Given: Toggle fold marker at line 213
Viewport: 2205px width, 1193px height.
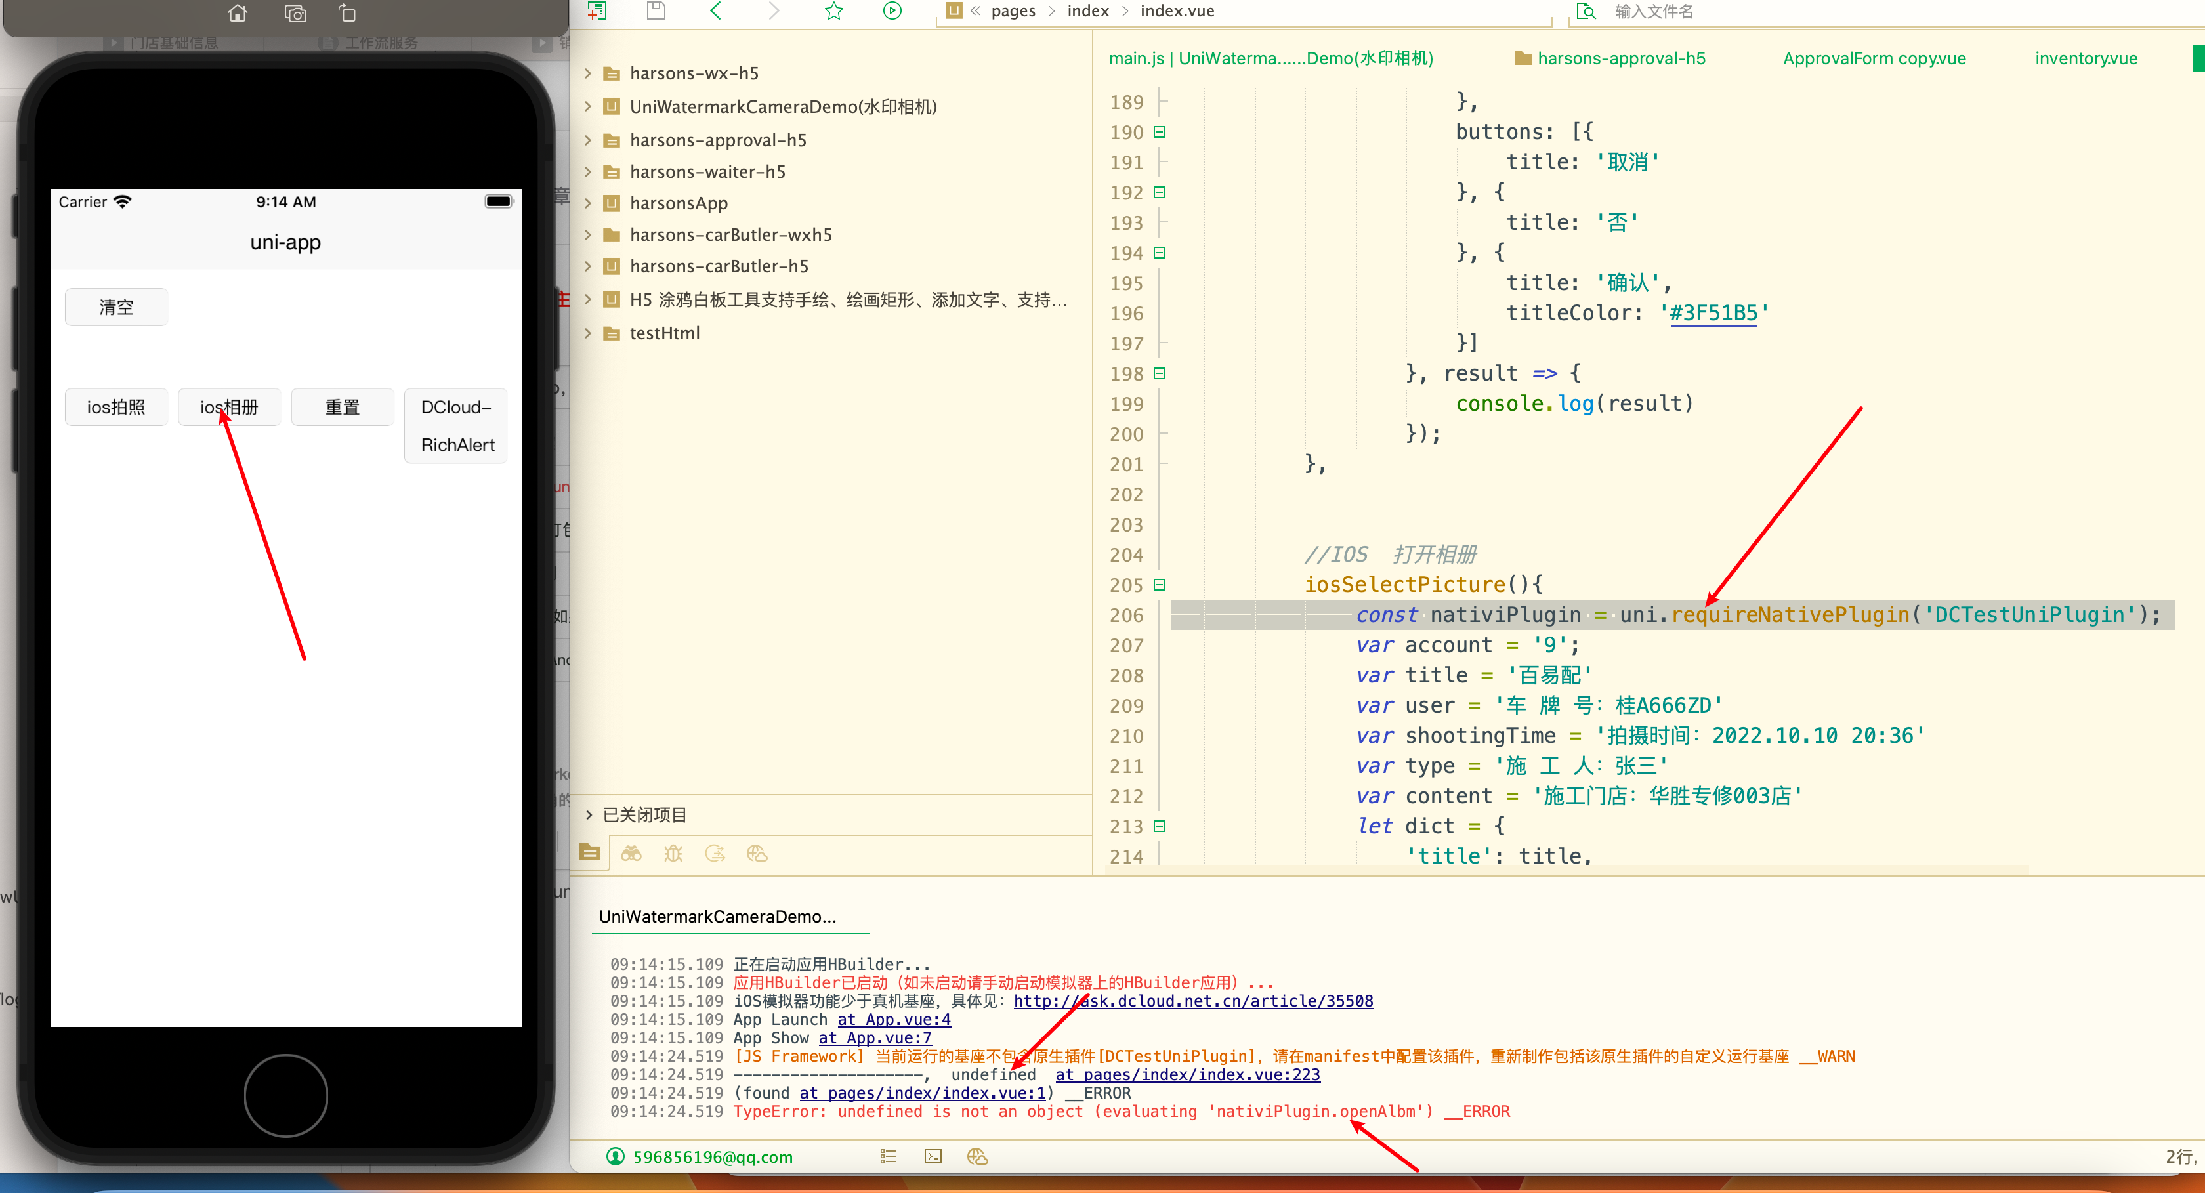Looking at the screenshot, I should [1160, 827].
